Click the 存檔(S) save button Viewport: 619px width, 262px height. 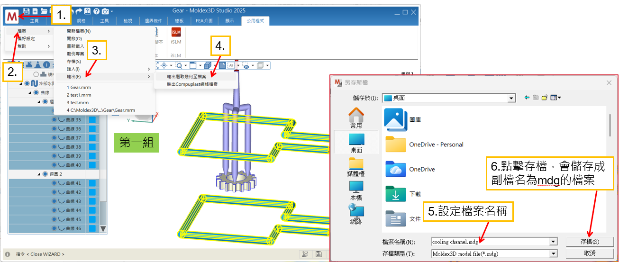point(590,242)
